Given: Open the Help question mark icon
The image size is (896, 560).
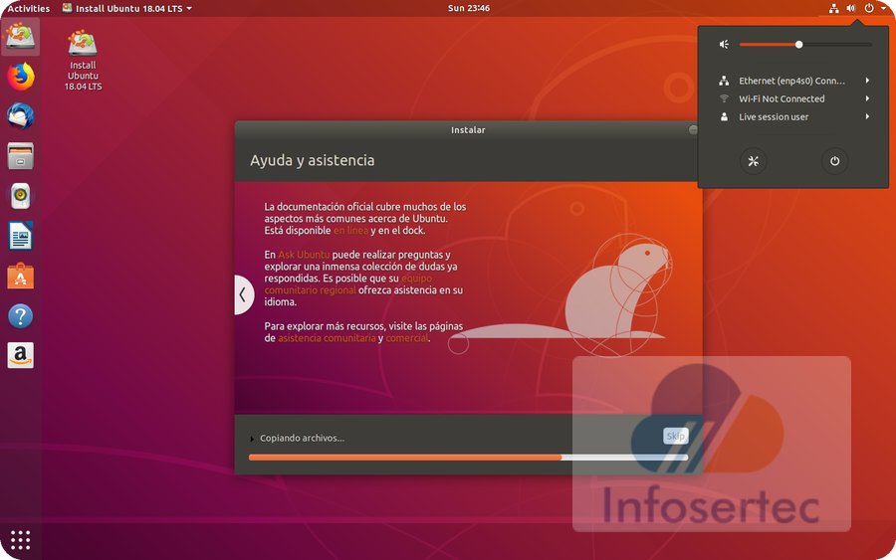Looking at the screenshot, I should [x=20, y=316].
